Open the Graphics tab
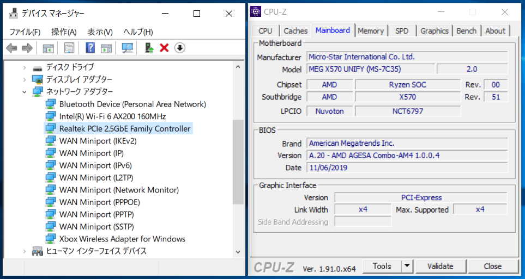 435,31
